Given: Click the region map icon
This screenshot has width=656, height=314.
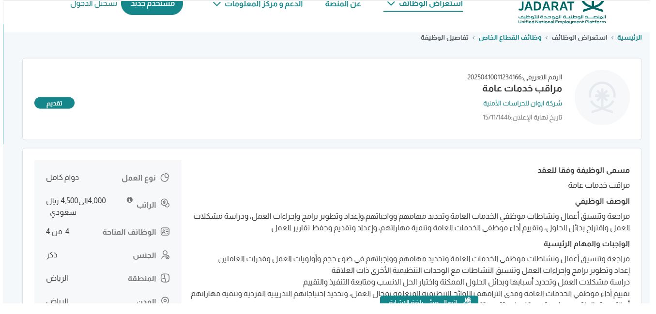Looking at the screenshot, I should point(165,279).
